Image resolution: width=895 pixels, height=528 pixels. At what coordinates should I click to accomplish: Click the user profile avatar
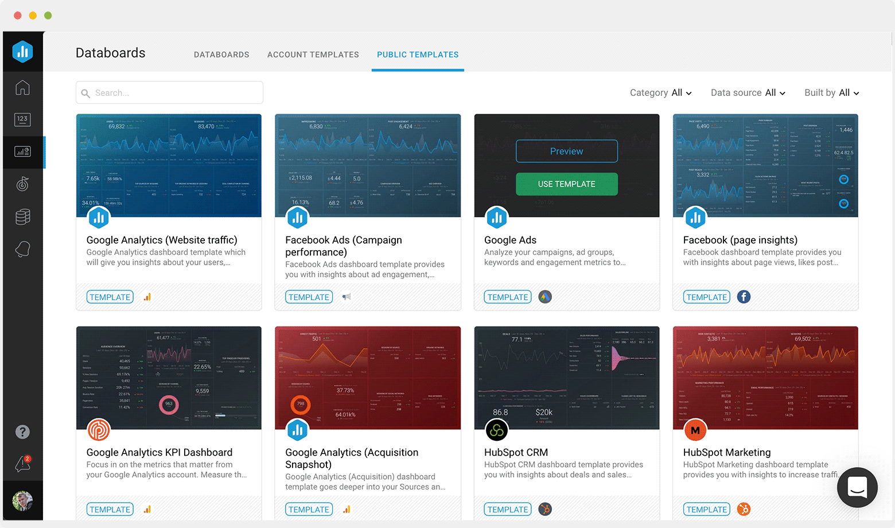tap(22, 501)
